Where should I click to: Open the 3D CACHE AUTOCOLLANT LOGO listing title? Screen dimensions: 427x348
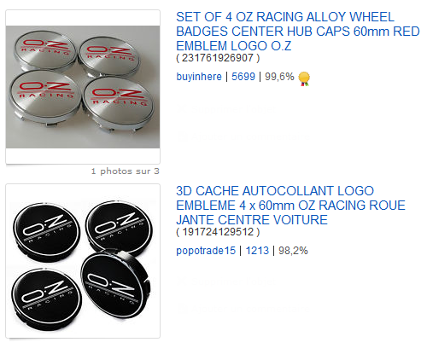(x=290, y=206)
